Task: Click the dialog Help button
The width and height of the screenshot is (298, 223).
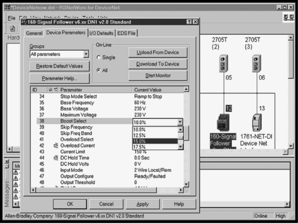Action: (179, 204)
